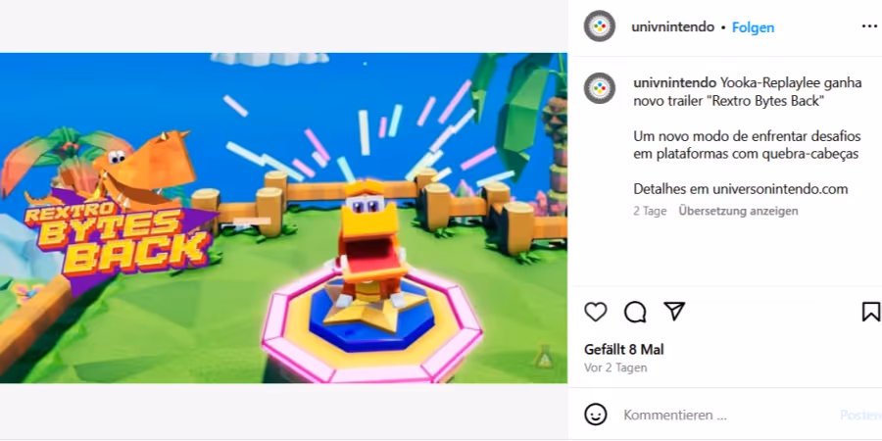Open univnintendo username in header
The height and width of the screenshot is (441, 882).
click(672, 27)
